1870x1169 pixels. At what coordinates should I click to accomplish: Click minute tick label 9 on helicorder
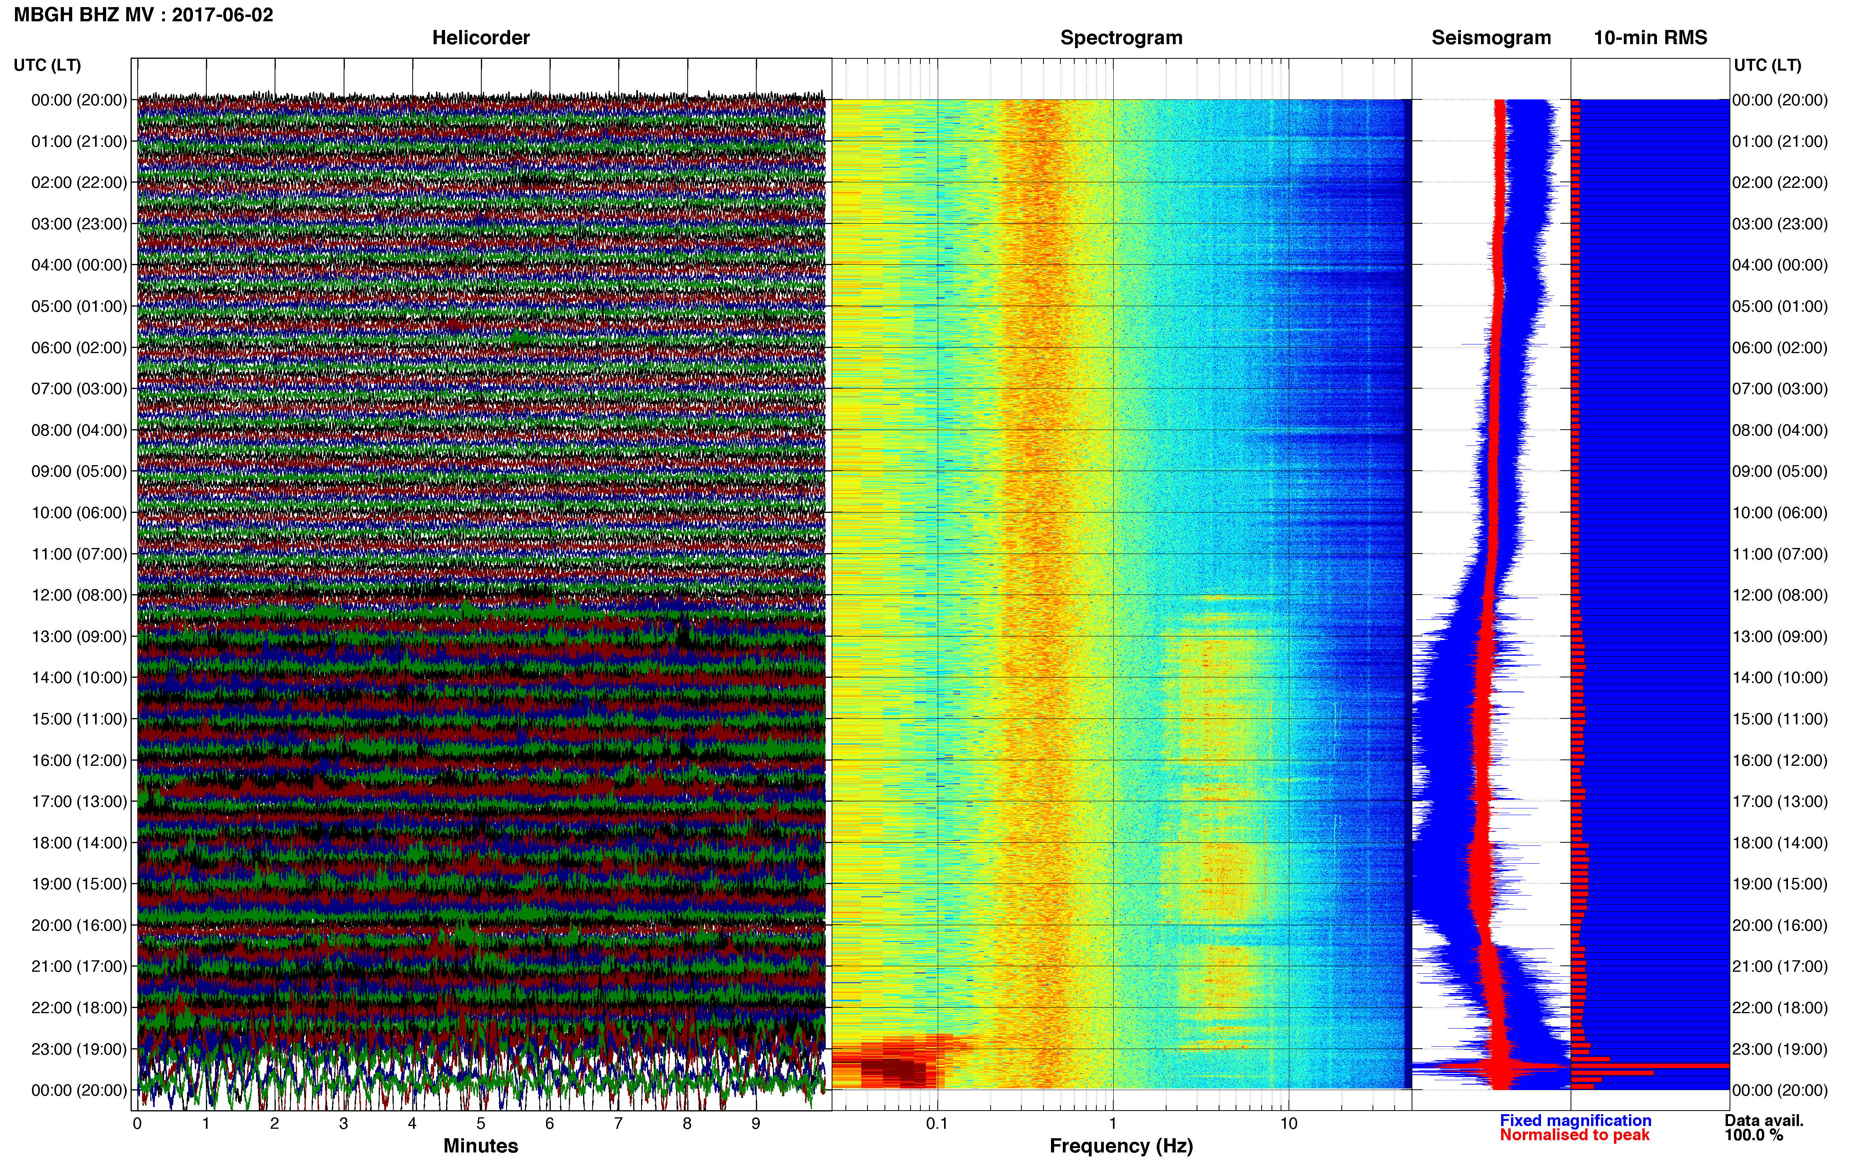click(x=756, y=1123)
